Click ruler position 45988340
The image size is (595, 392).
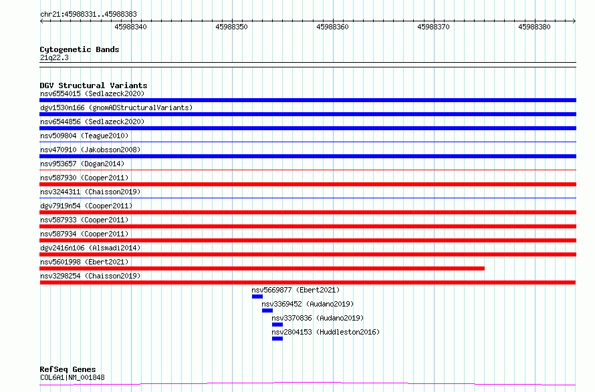(130, 27)
